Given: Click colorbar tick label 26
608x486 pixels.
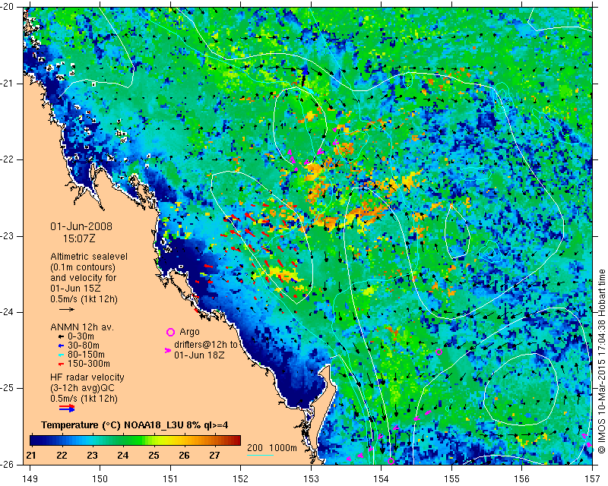Looking at the screenshot, I should (x=184, y=456).
